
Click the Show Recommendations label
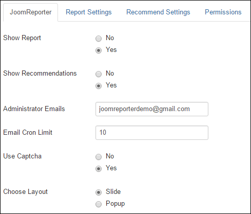[40, 74]
